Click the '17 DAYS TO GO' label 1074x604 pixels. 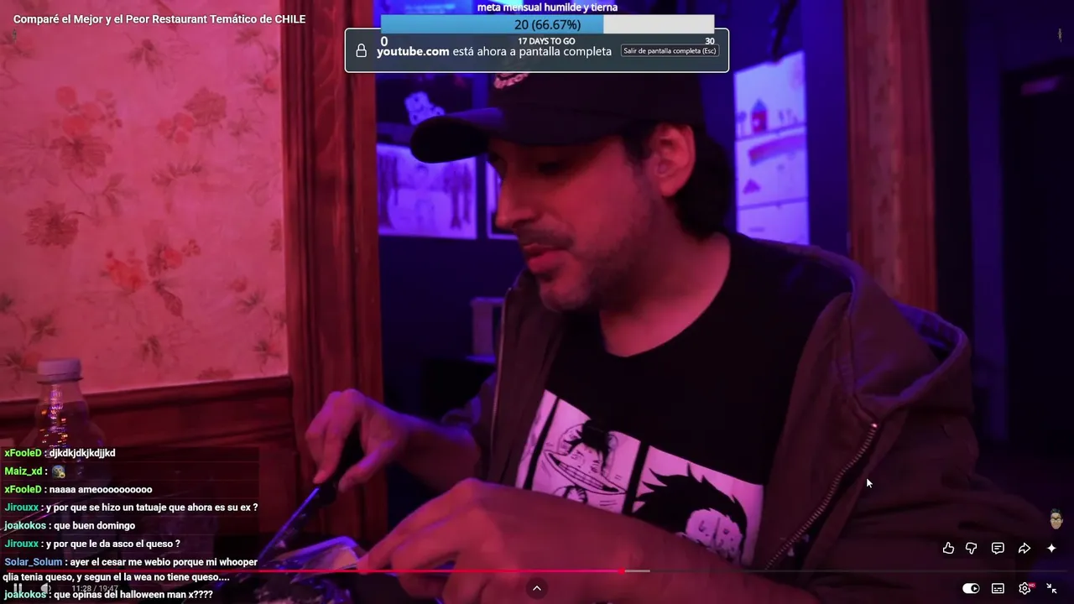(546, 41)
